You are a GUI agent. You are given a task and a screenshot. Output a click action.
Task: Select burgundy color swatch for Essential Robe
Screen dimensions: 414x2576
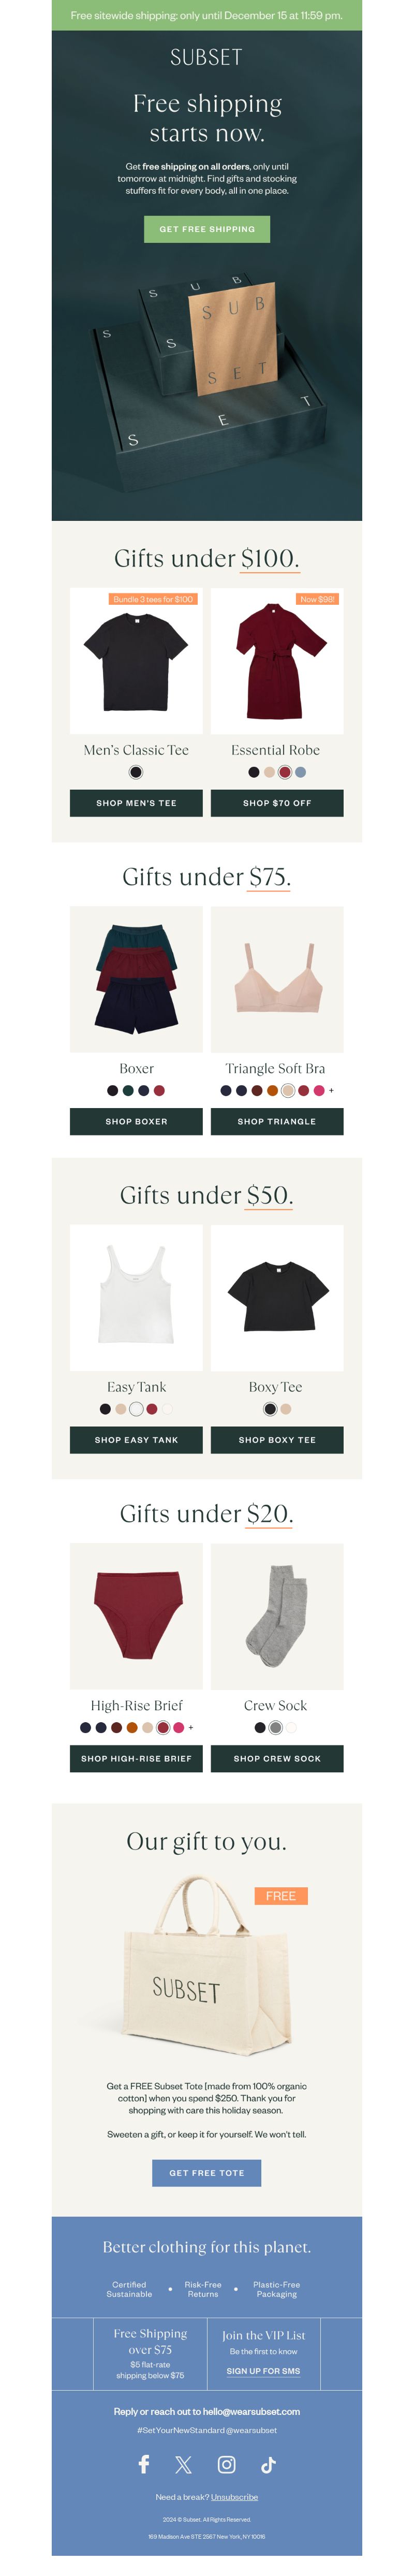pyautogui.click(x=285, y=772)
